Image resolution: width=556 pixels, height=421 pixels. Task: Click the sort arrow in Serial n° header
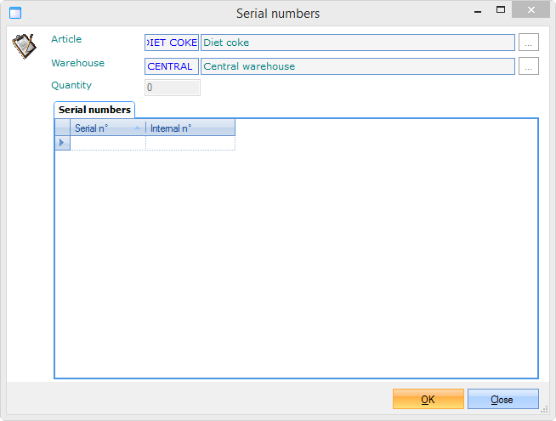tap(137, 128)
